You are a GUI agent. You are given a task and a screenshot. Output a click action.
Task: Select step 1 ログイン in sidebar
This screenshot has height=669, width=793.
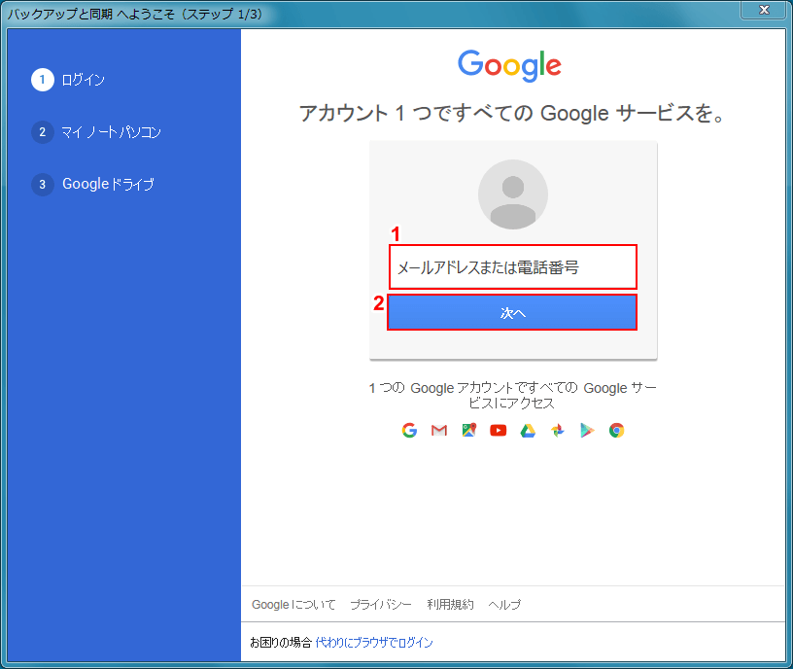click(x=83, y=80)
